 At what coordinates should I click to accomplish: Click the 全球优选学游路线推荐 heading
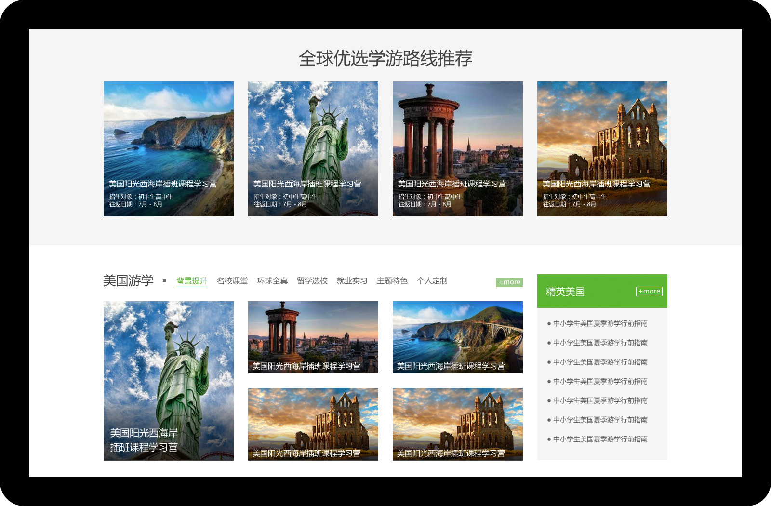[x=385, y=58]
